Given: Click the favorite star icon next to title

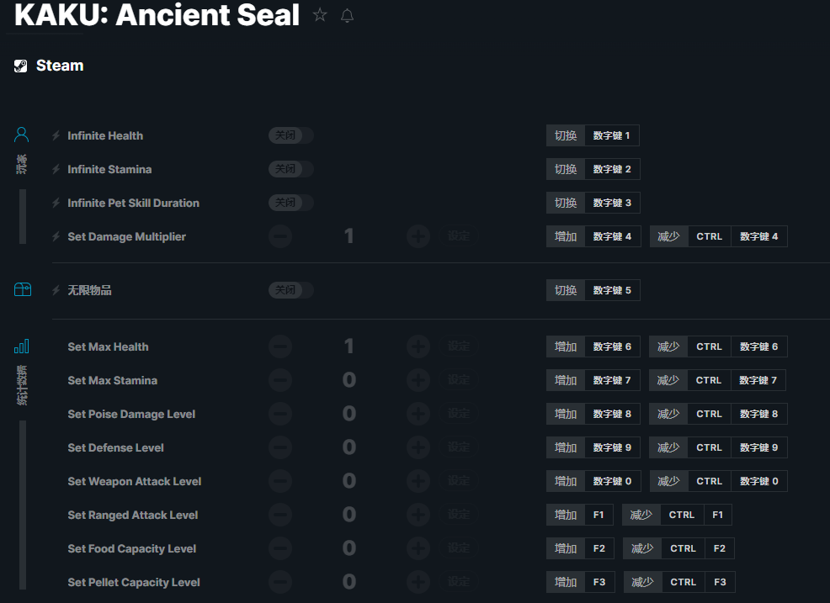Looking at the screenshot, I should tap(320, 15).
